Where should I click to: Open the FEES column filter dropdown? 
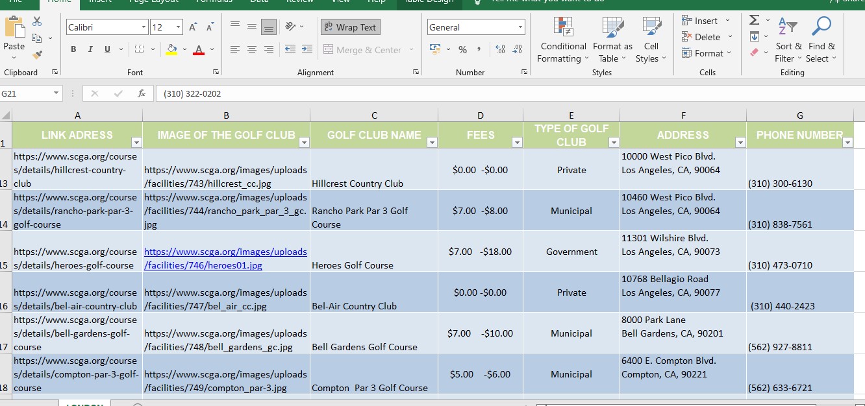pos(517,142)
